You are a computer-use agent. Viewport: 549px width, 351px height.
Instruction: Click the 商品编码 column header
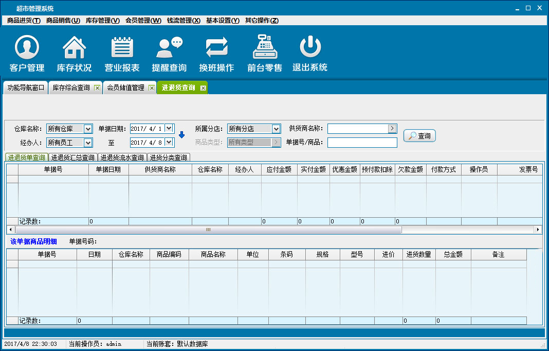(169, 255)
